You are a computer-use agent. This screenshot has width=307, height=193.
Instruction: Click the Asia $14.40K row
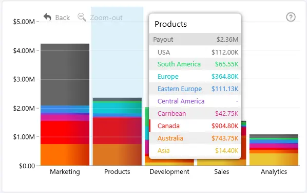[195, 151]
